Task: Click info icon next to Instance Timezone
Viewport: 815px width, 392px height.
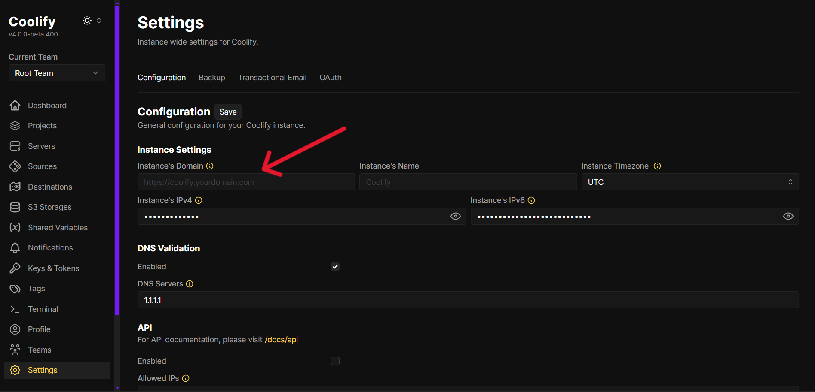Action: (657, 166)
